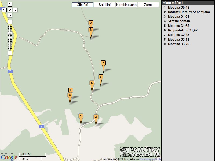215x161 pixels.
Task: Click the pan up arrow button
Action: point(10,5)
